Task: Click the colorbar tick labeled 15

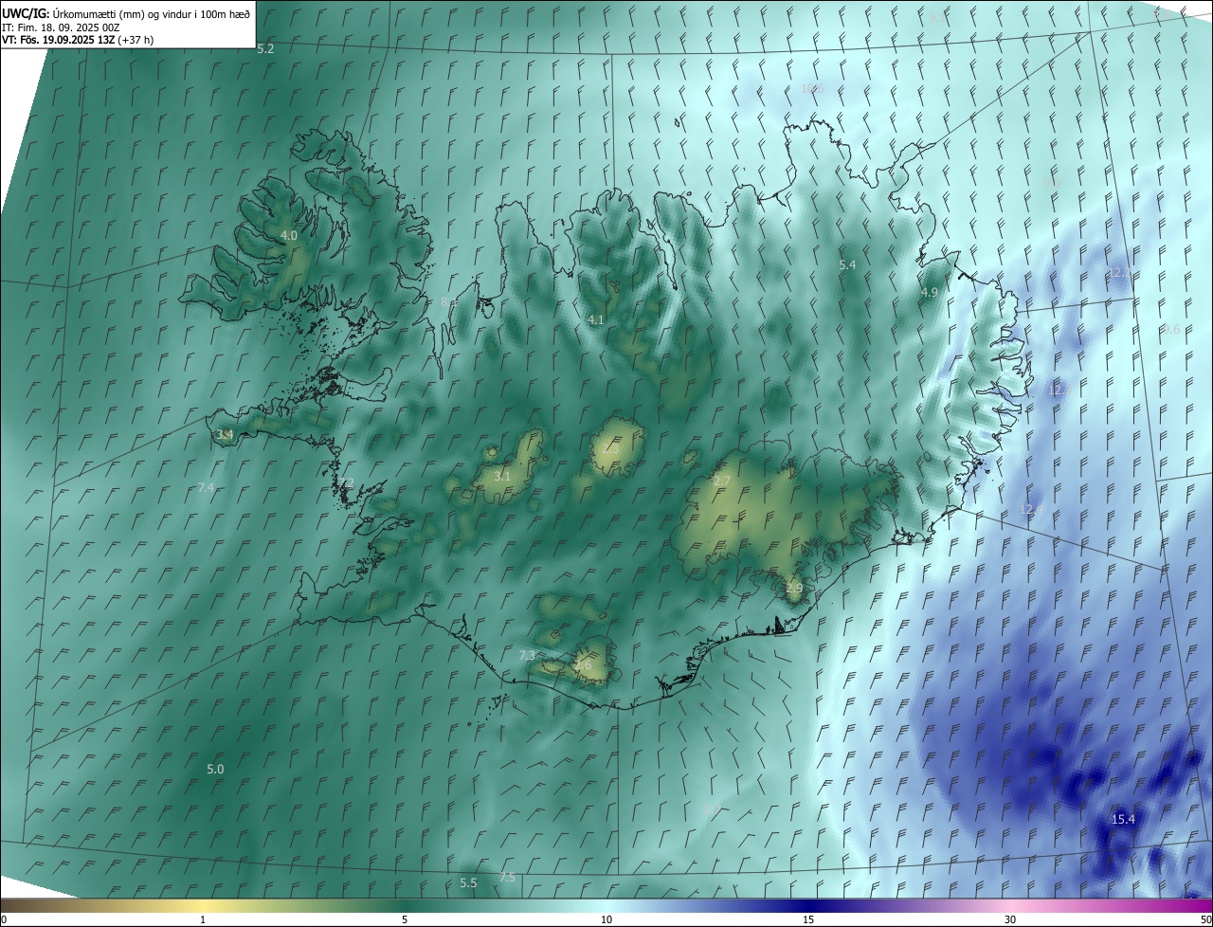Action: [x=808, y=919]
